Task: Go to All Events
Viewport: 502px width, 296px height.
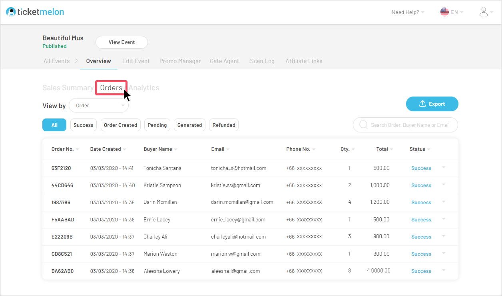Action: click(56, 61)
